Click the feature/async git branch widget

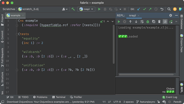[x=146, y=102]
